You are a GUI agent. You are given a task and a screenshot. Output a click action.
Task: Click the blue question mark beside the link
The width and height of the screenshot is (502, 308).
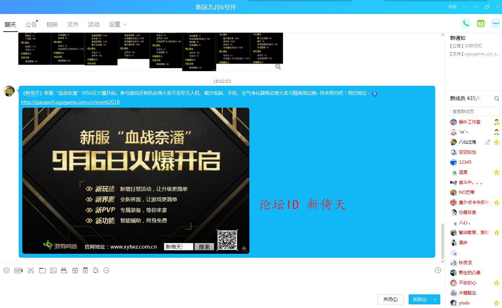pyautogui.click(x=374, y=94)
